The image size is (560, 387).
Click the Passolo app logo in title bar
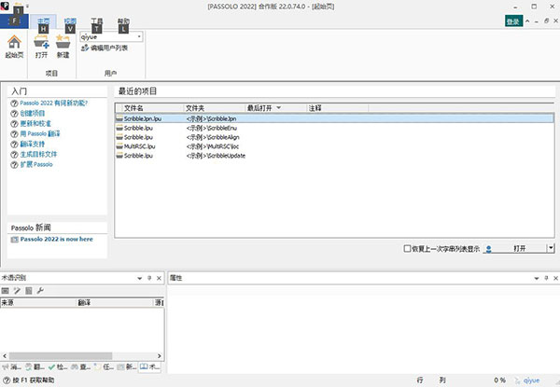click(x=5, y=6)
